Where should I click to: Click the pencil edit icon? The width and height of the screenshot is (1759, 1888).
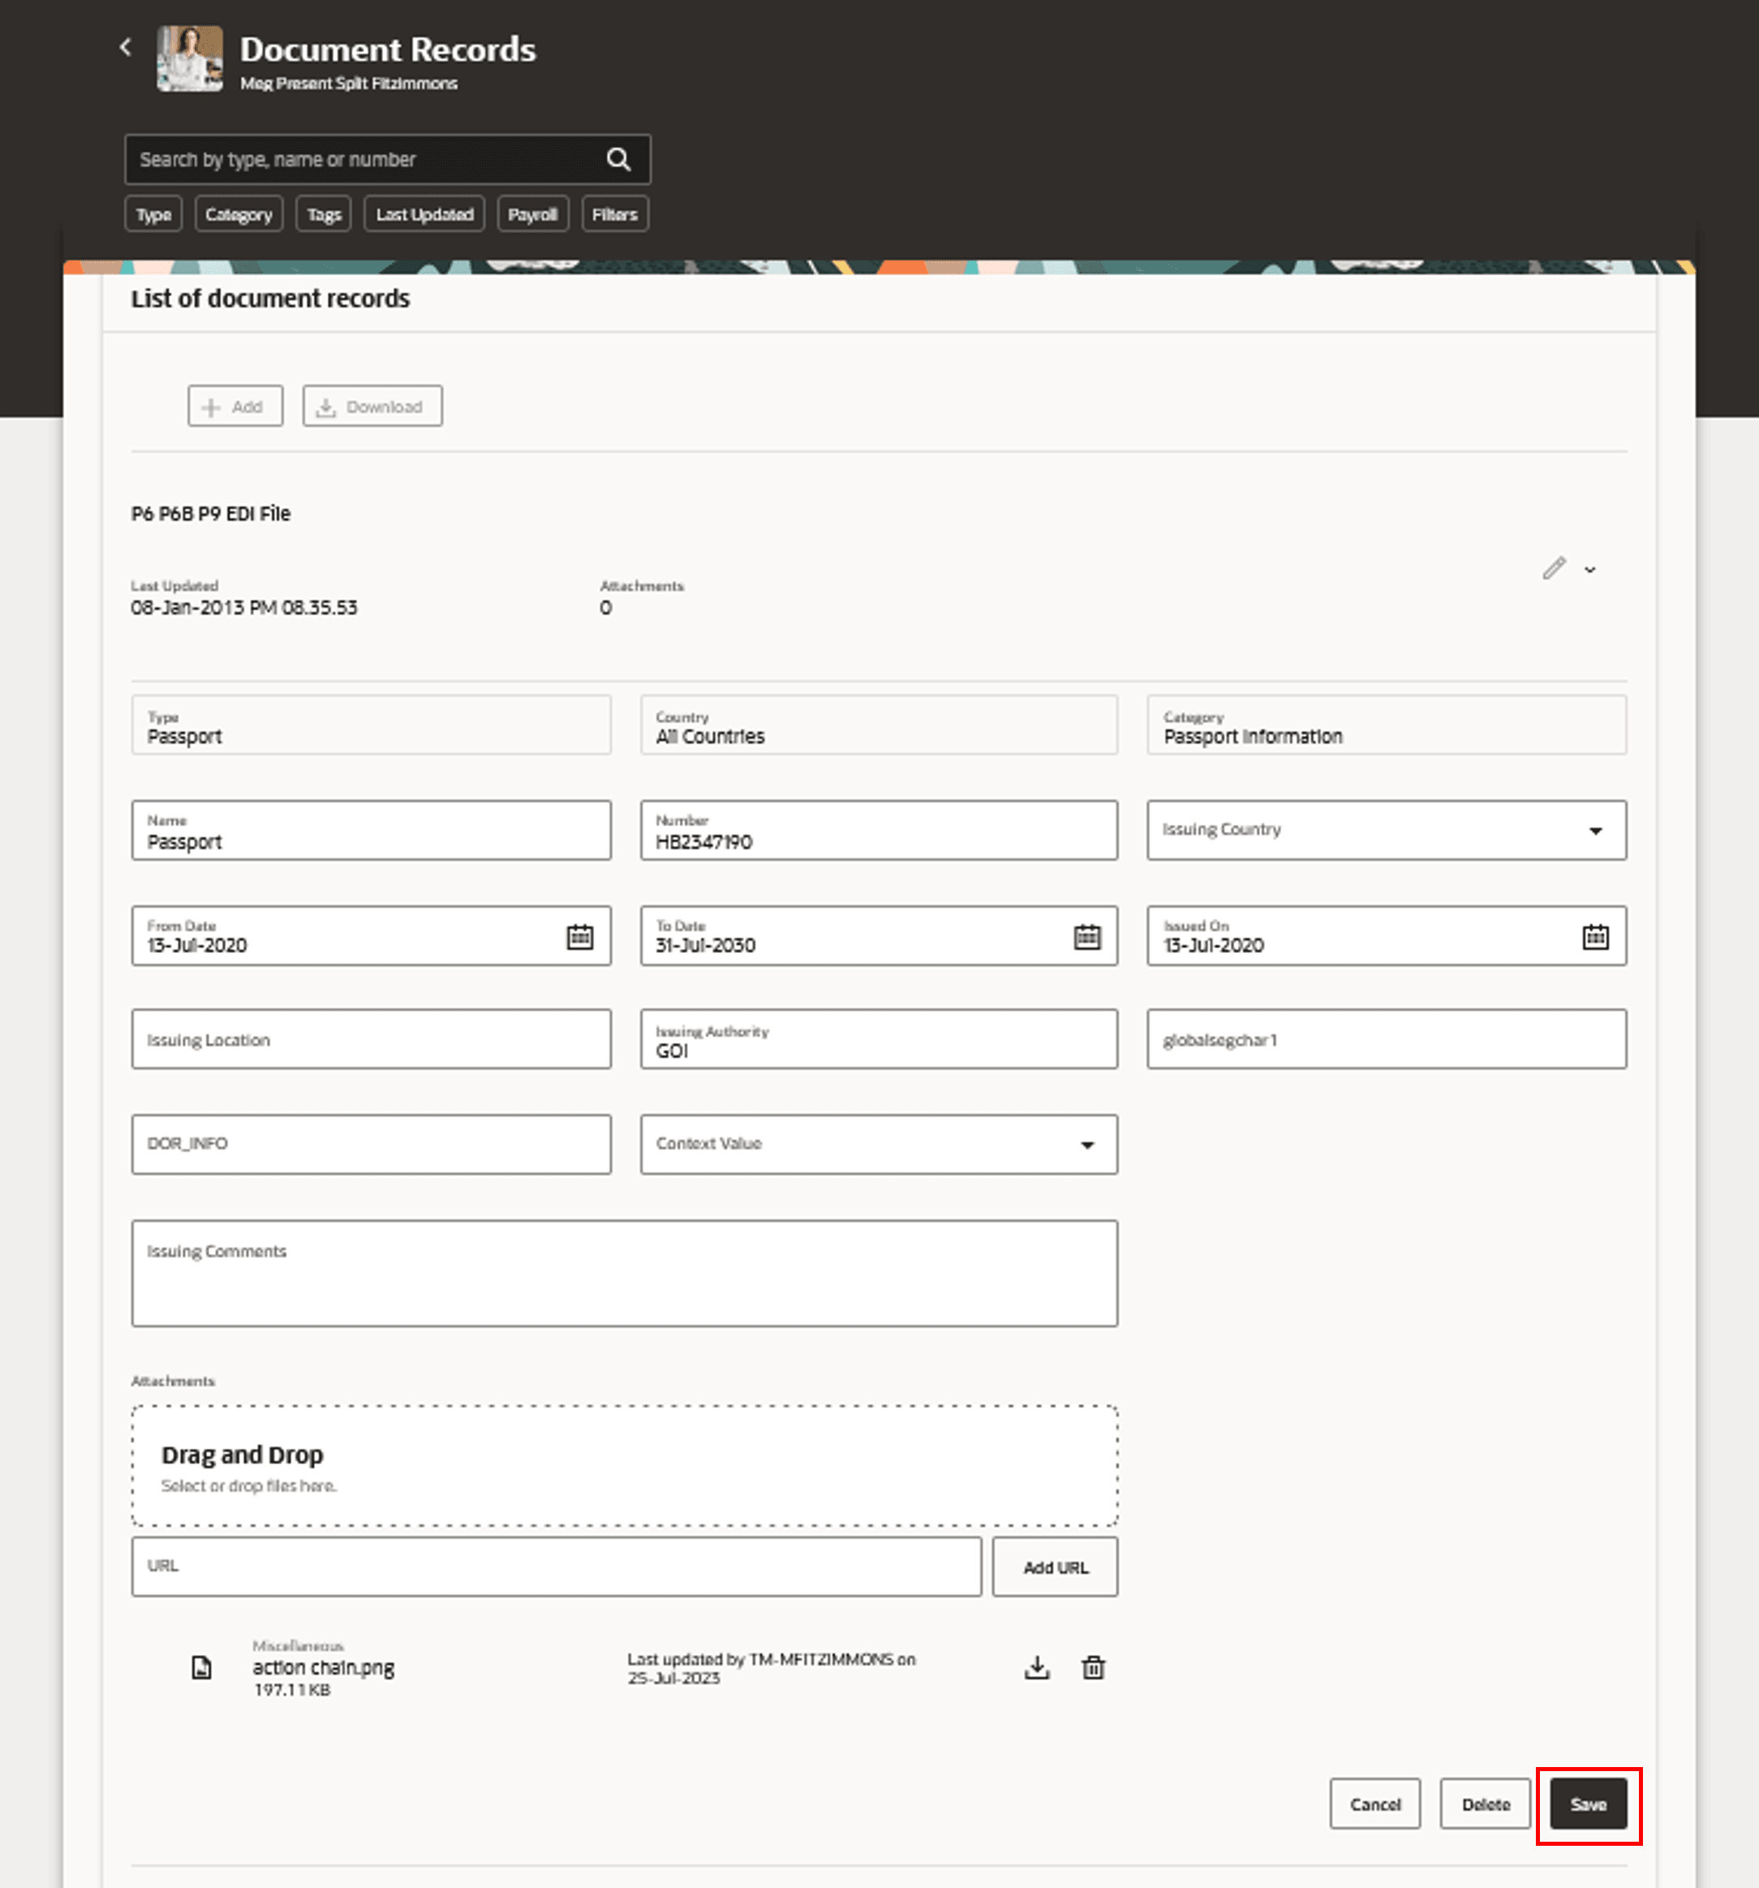point(1553,568)
